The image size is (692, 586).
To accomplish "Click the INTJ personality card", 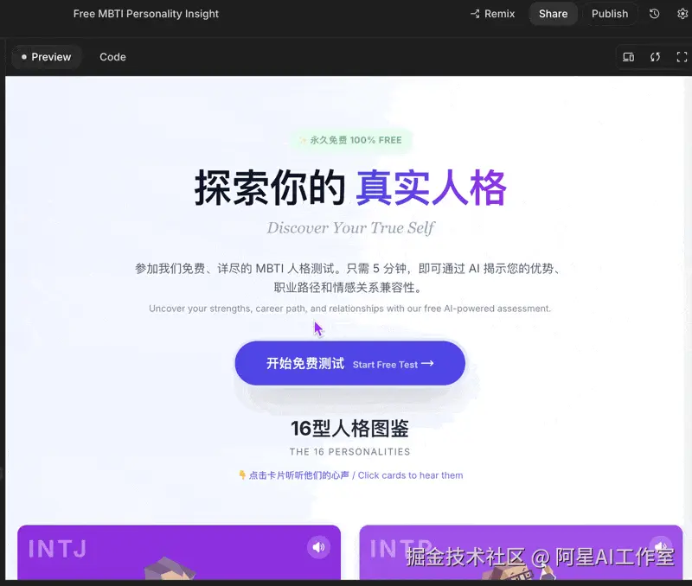I will [179, 552].
